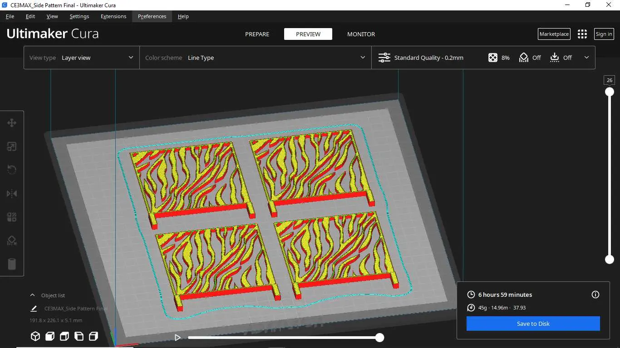Click the Standard Quality - 0.2mm profile text
The width and height of the screenshot is (620, 348).
point(429,58)
